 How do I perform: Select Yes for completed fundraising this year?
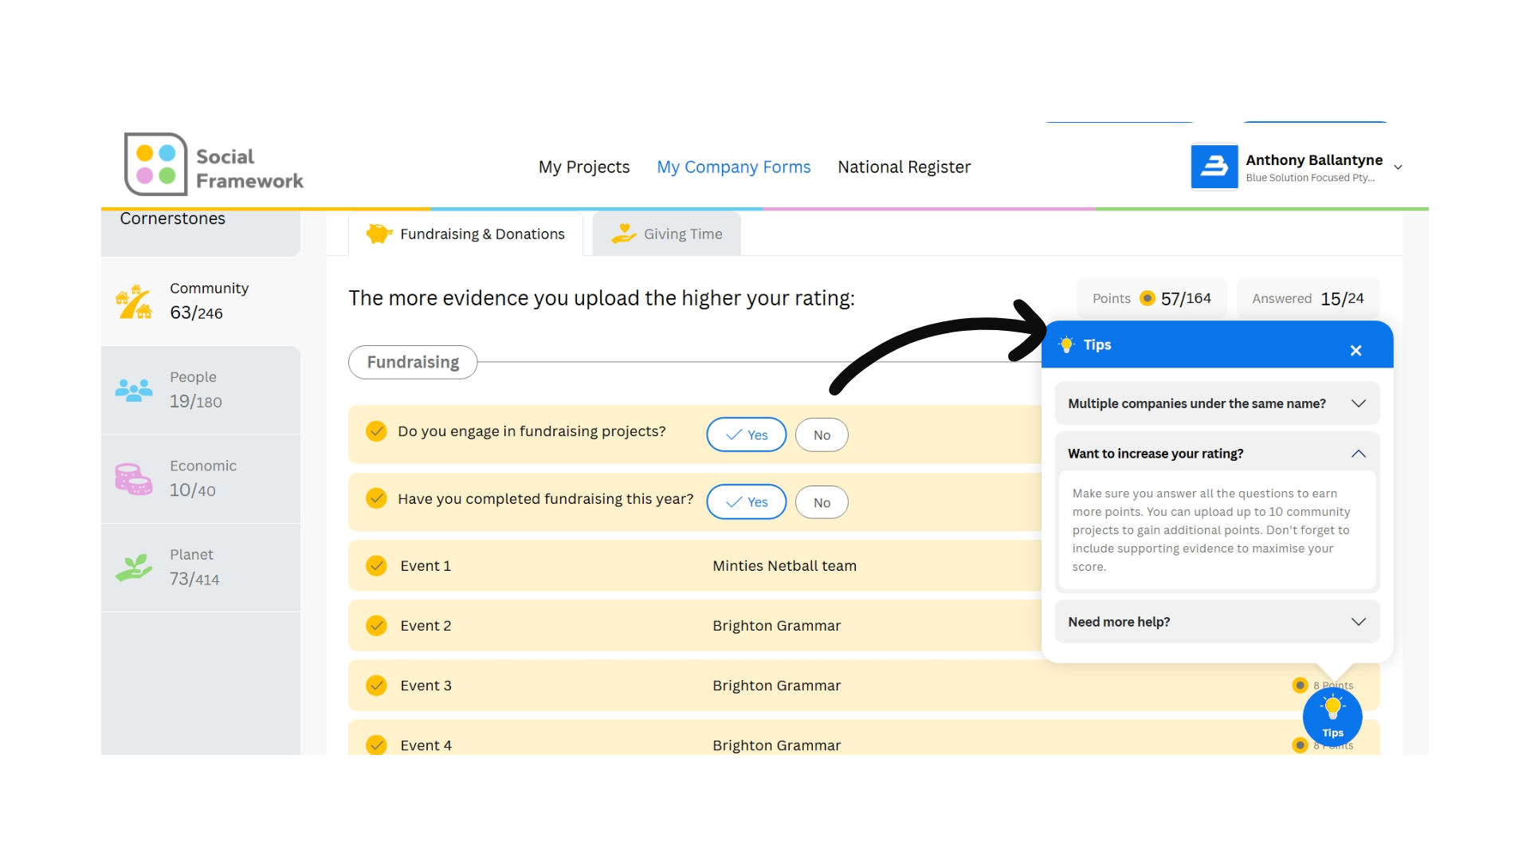747,502
